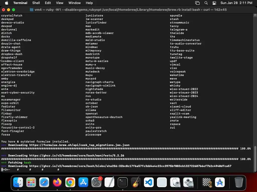Click the first 100.0% download progress bar
The height and width of the screenshot is (192, 257).
click(126, 148)
